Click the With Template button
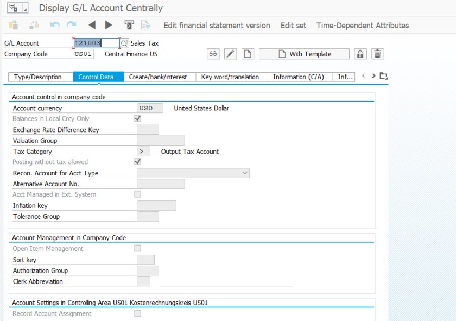Screen dimensions: 456x321 304,54
